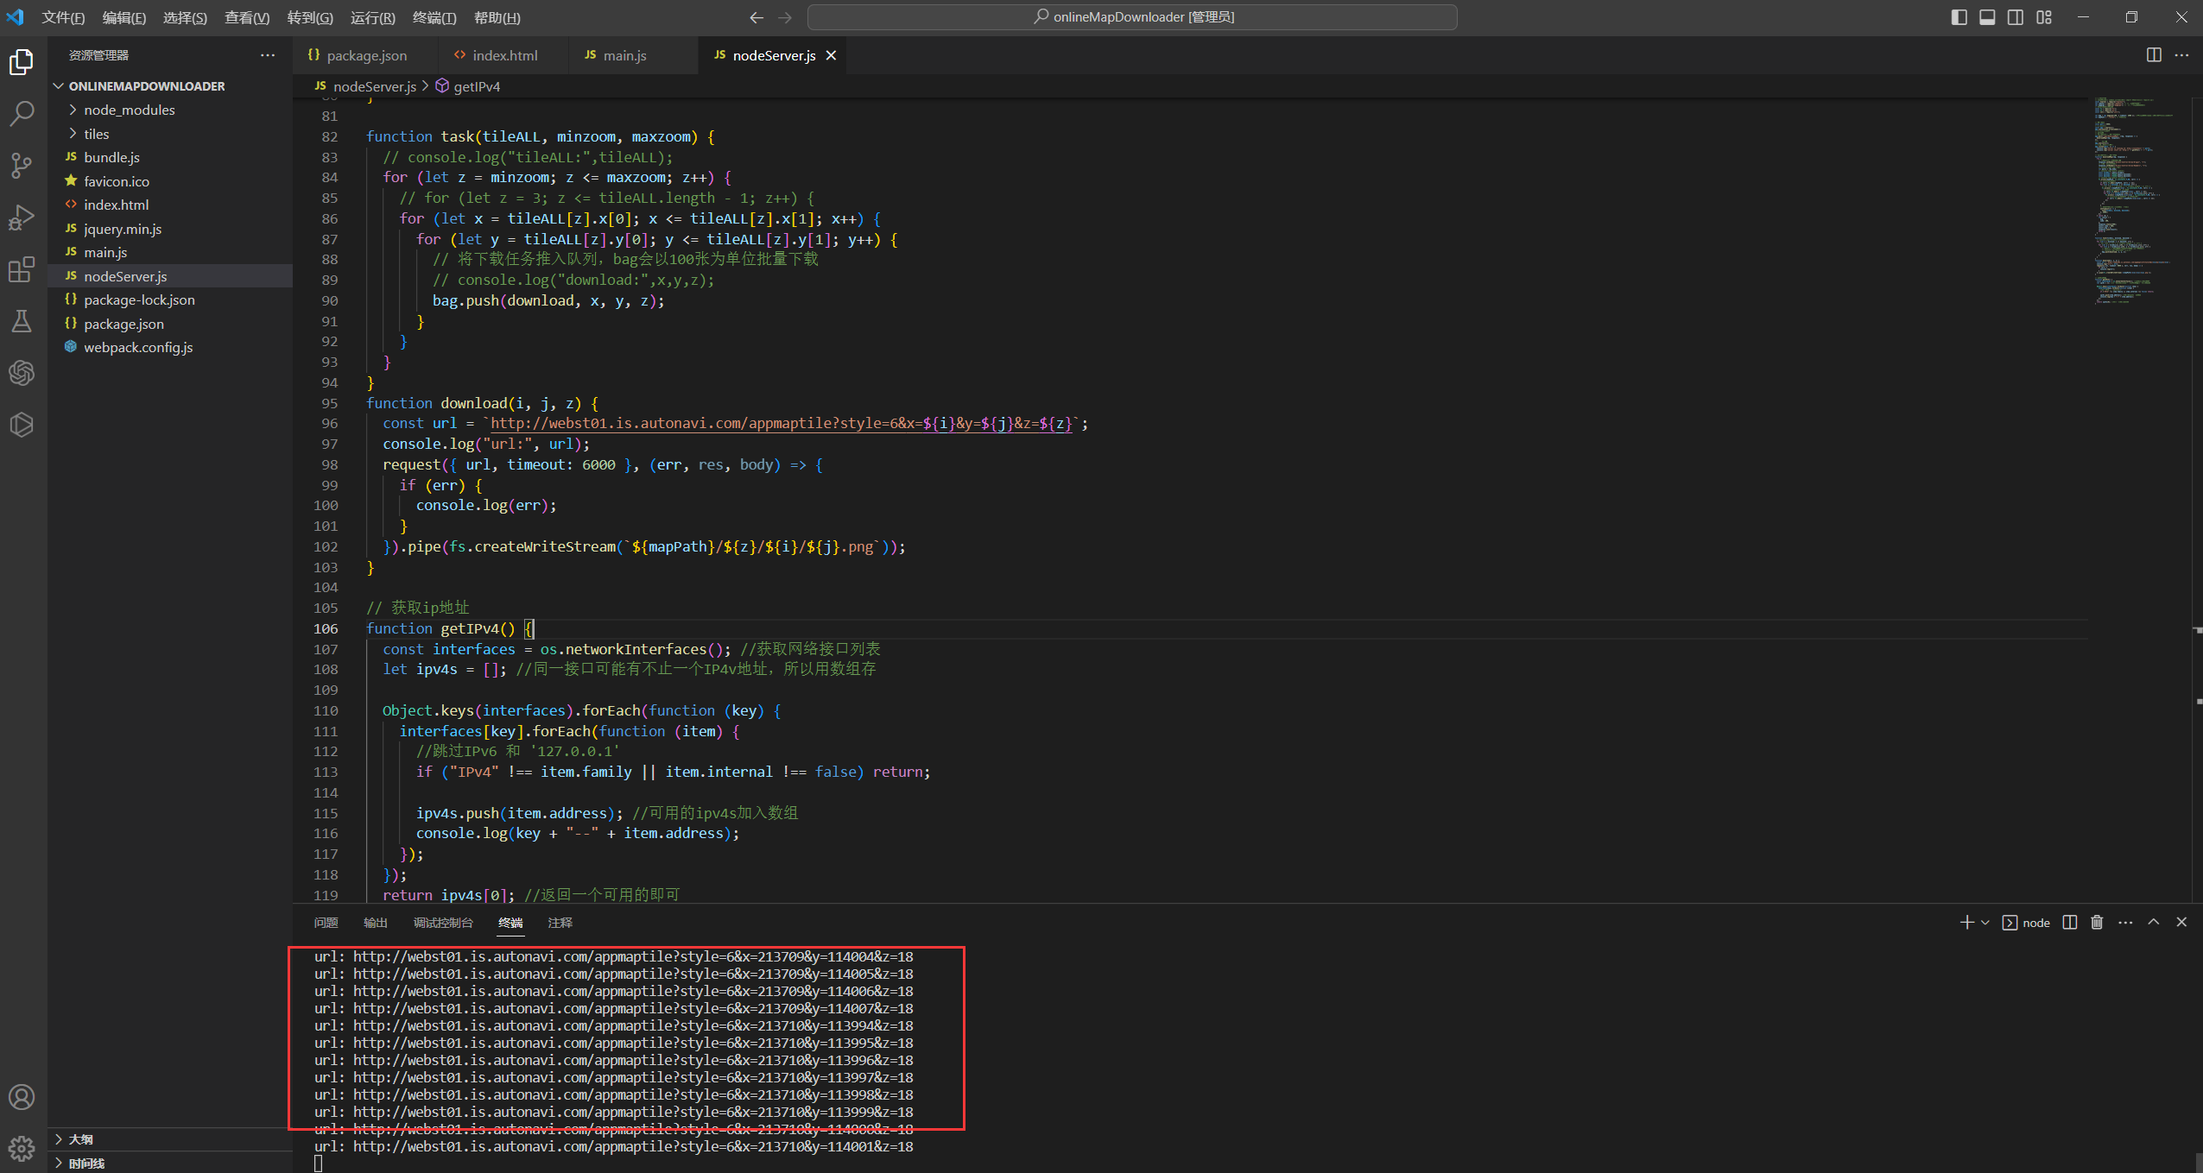Open editor more actions menu
This screenshot has width=2203, height=1173.
(x=2181, y=55)
